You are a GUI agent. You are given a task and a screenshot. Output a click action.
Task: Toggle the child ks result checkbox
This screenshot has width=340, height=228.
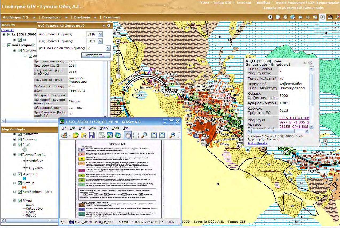20,40
